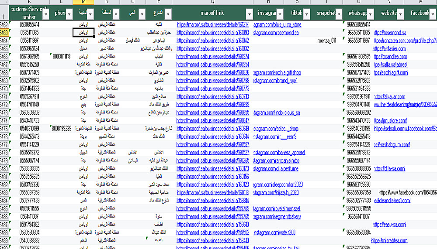Select the highlighted column M header
The width and height of the screenshot is (437, 249).
83,2
